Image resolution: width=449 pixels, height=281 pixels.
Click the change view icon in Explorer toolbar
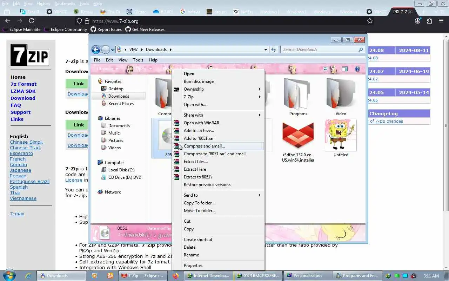(326, 69)
